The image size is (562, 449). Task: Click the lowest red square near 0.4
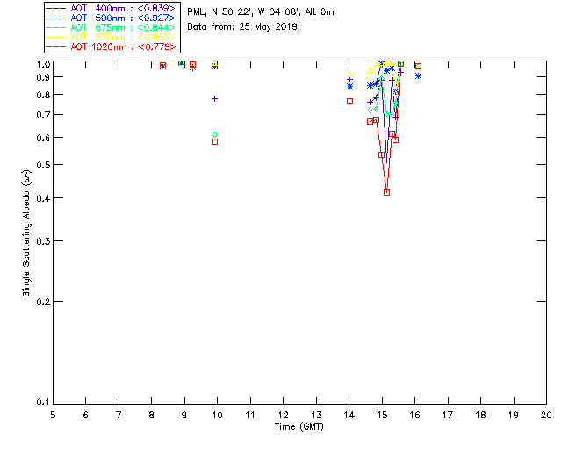coord(386,193)
